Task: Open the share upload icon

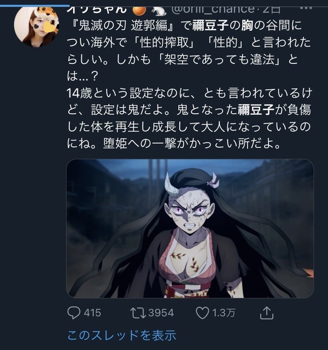Action: coord(267,313)
